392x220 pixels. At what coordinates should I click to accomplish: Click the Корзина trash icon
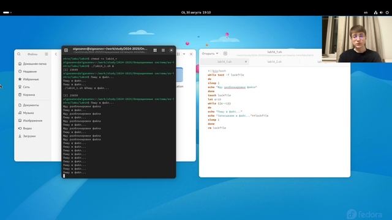tap(20, 95)
